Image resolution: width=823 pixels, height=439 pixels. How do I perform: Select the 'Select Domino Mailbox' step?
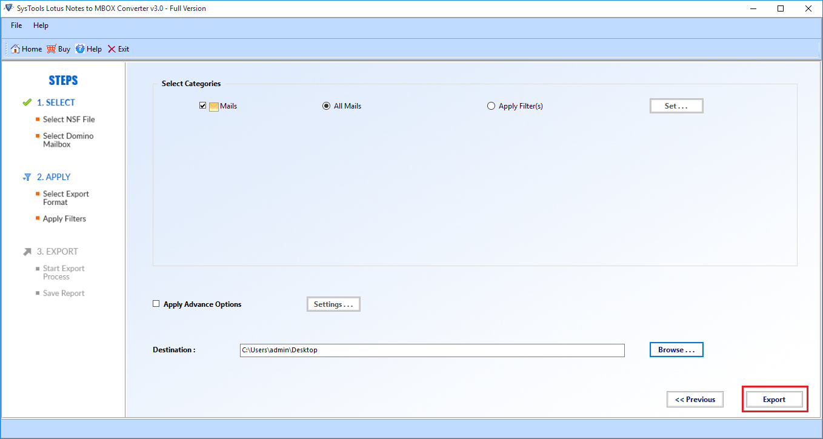point(68,140)
